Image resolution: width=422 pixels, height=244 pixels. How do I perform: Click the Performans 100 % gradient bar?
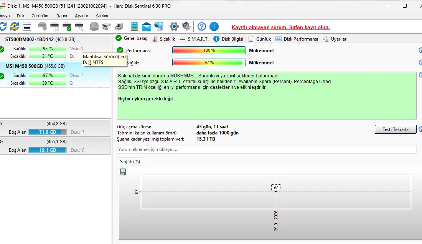click(x=209, y=50)
